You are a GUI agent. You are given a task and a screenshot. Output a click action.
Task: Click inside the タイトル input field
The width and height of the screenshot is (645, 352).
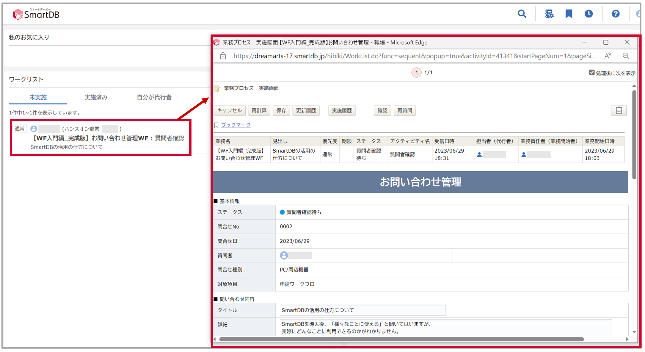pyautogui.click(x=362, y=310)
